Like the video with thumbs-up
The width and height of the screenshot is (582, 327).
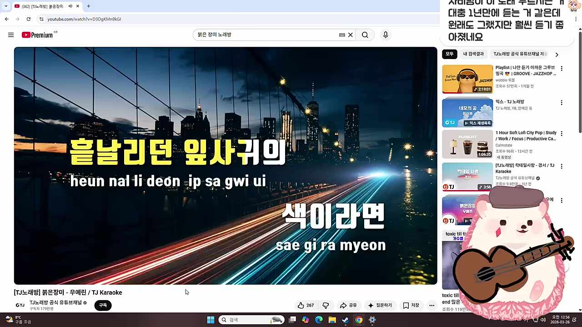(x=306, y=306)
